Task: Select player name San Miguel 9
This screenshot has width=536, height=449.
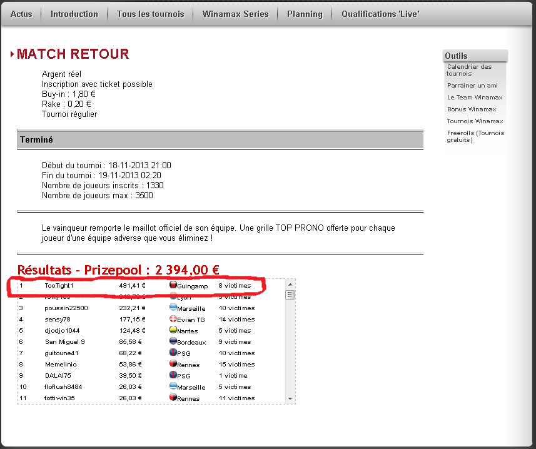Action: 65,342
